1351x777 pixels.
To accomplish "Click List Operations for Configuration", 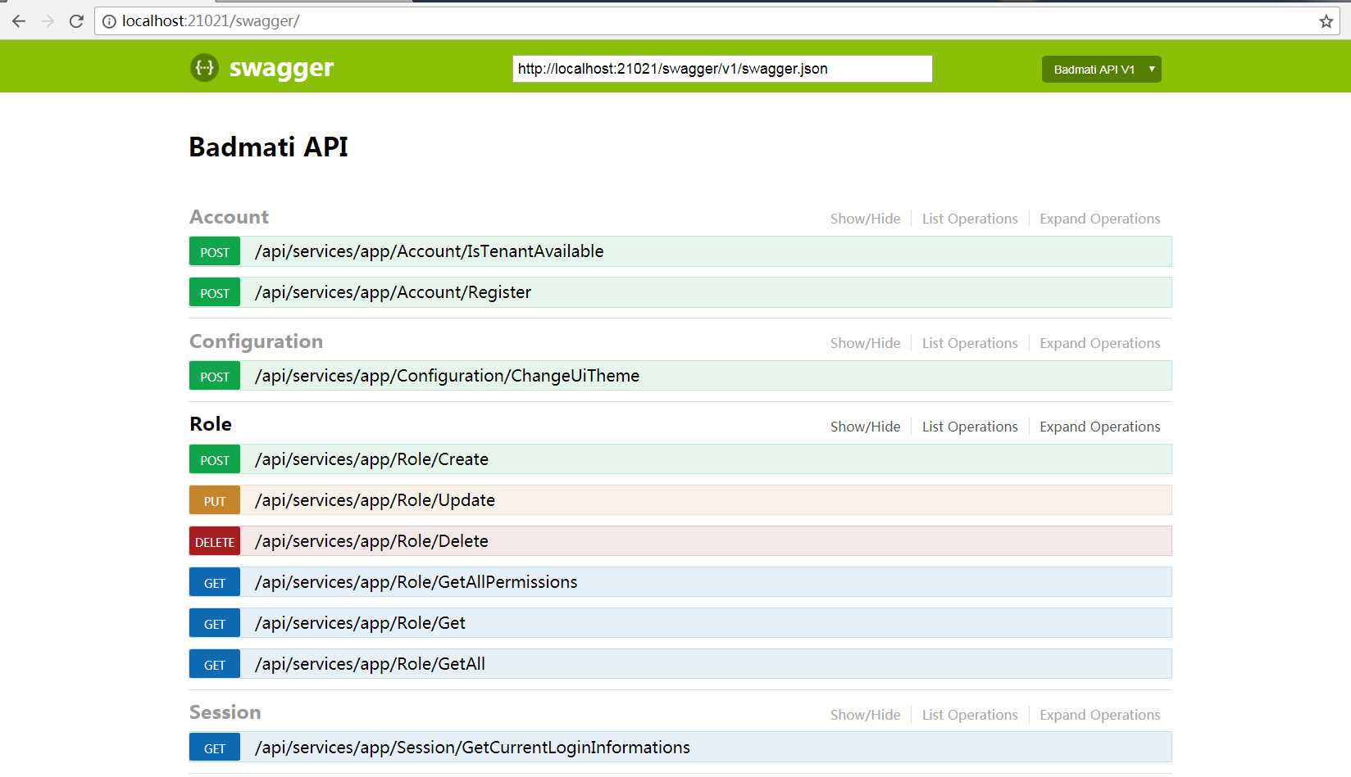I will point(970,343).
